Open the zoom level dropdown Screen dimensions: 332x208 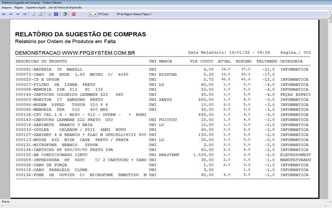[93, 14]
